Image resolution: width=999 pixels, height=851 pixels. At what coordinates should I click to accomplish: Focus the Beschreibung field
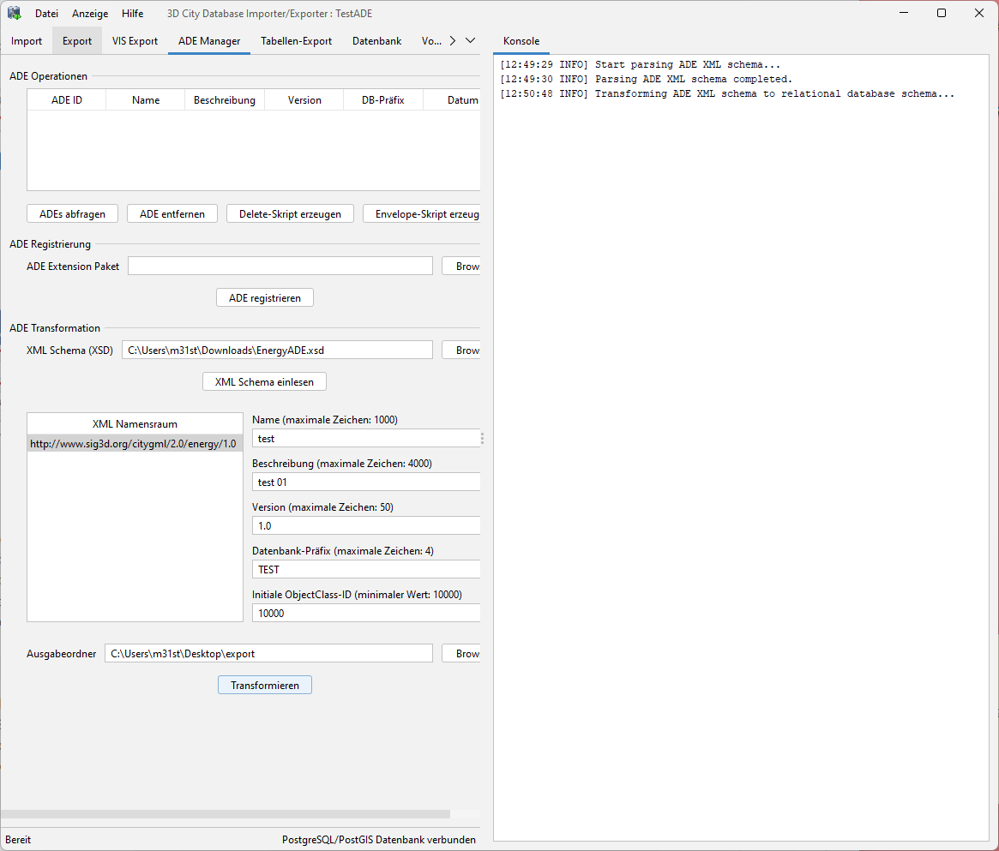point(366,482)
